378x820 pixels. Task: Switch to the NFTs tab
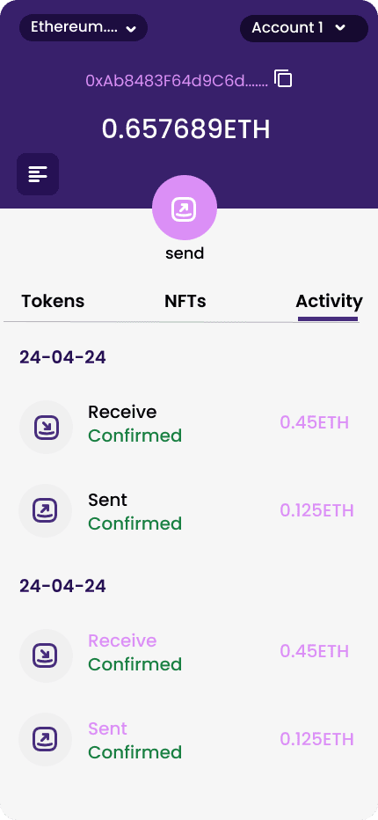coord(185,301)
